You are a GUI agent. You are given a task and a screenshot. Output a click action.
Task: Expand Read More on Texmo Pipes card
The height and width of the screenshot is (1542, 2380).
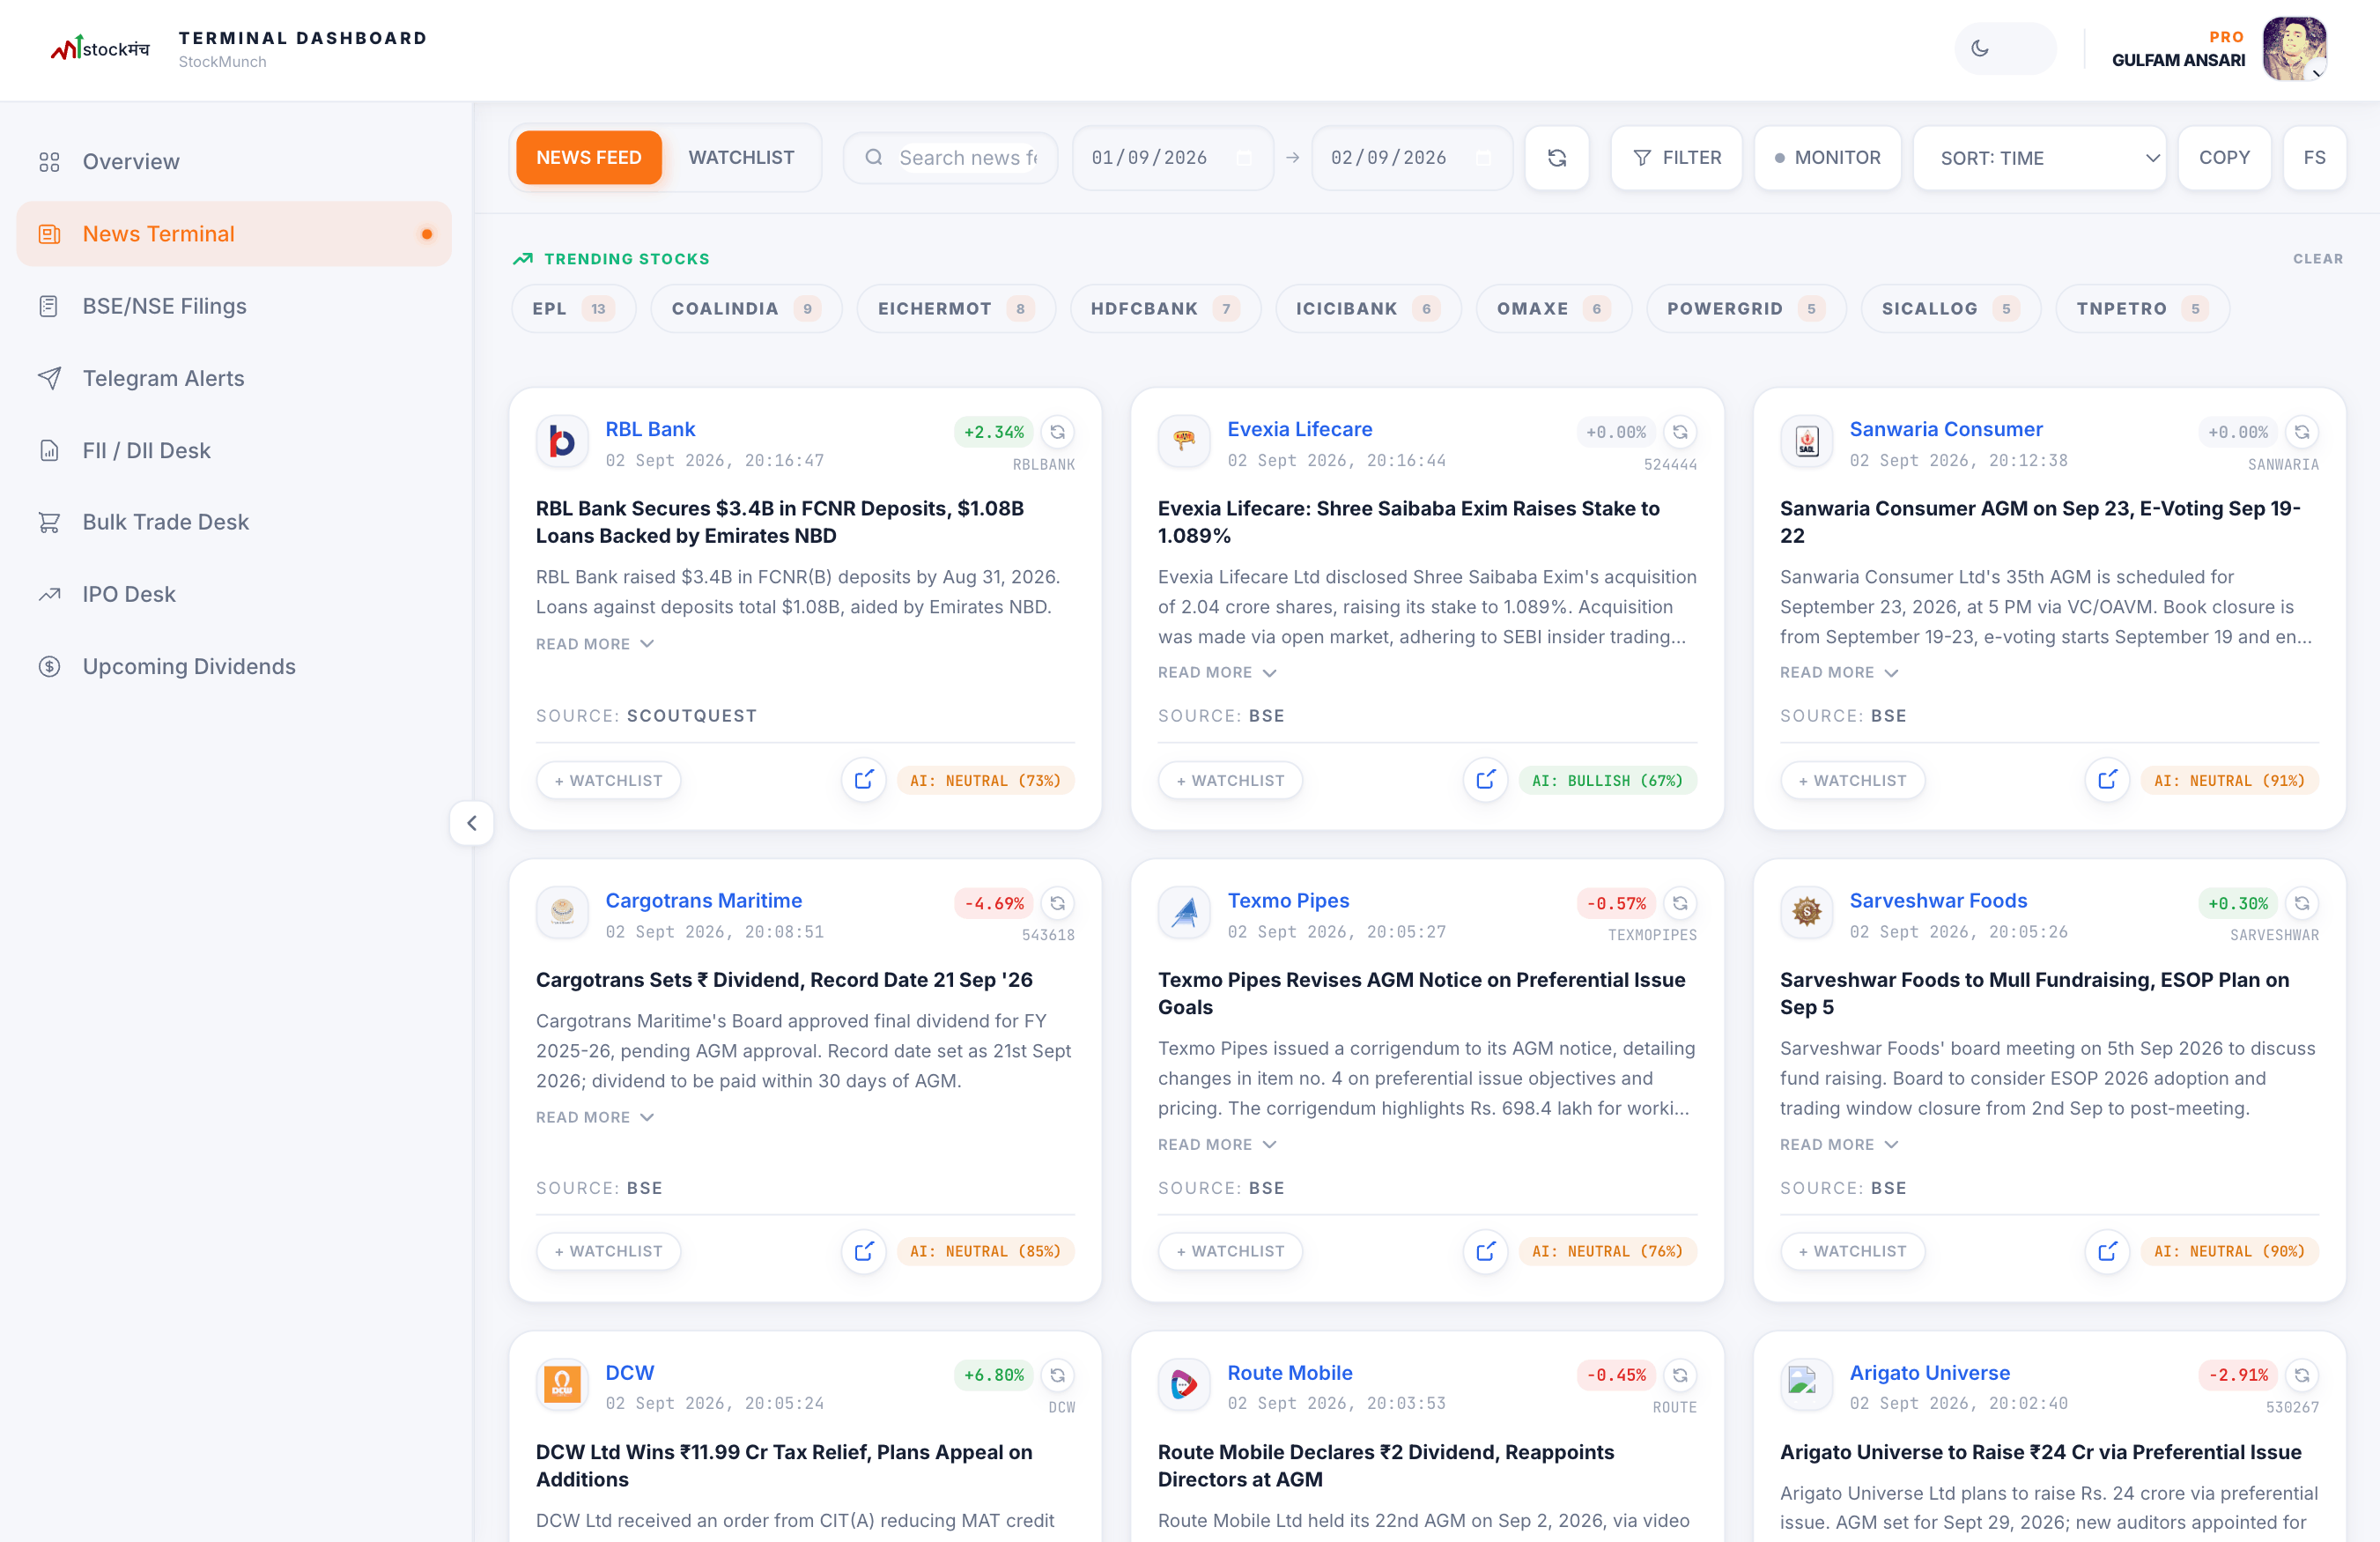pyautogui.click(x=1216, y=1144)
